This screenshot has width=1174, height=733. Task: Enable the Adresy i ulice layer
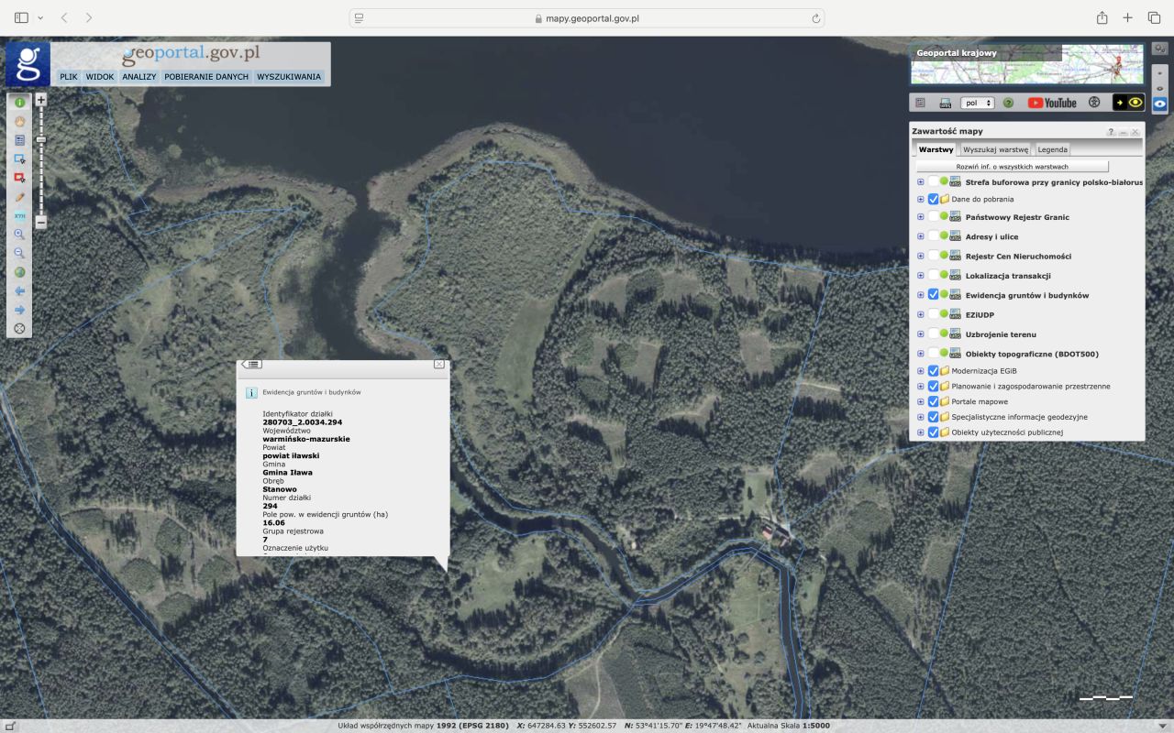click(933, 236)
